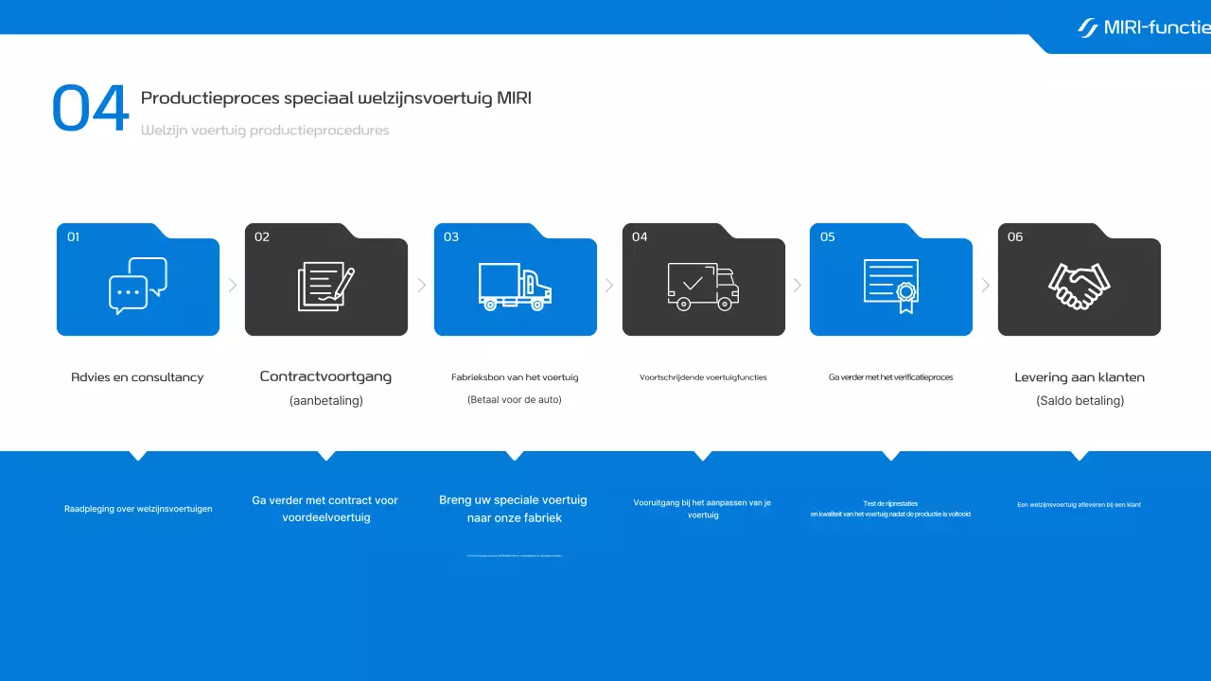Image resolution: width=1211 pixels, height=681 pixels.
Task: Click 'Levering aan klanten' label
Action: coord(1079,377)
